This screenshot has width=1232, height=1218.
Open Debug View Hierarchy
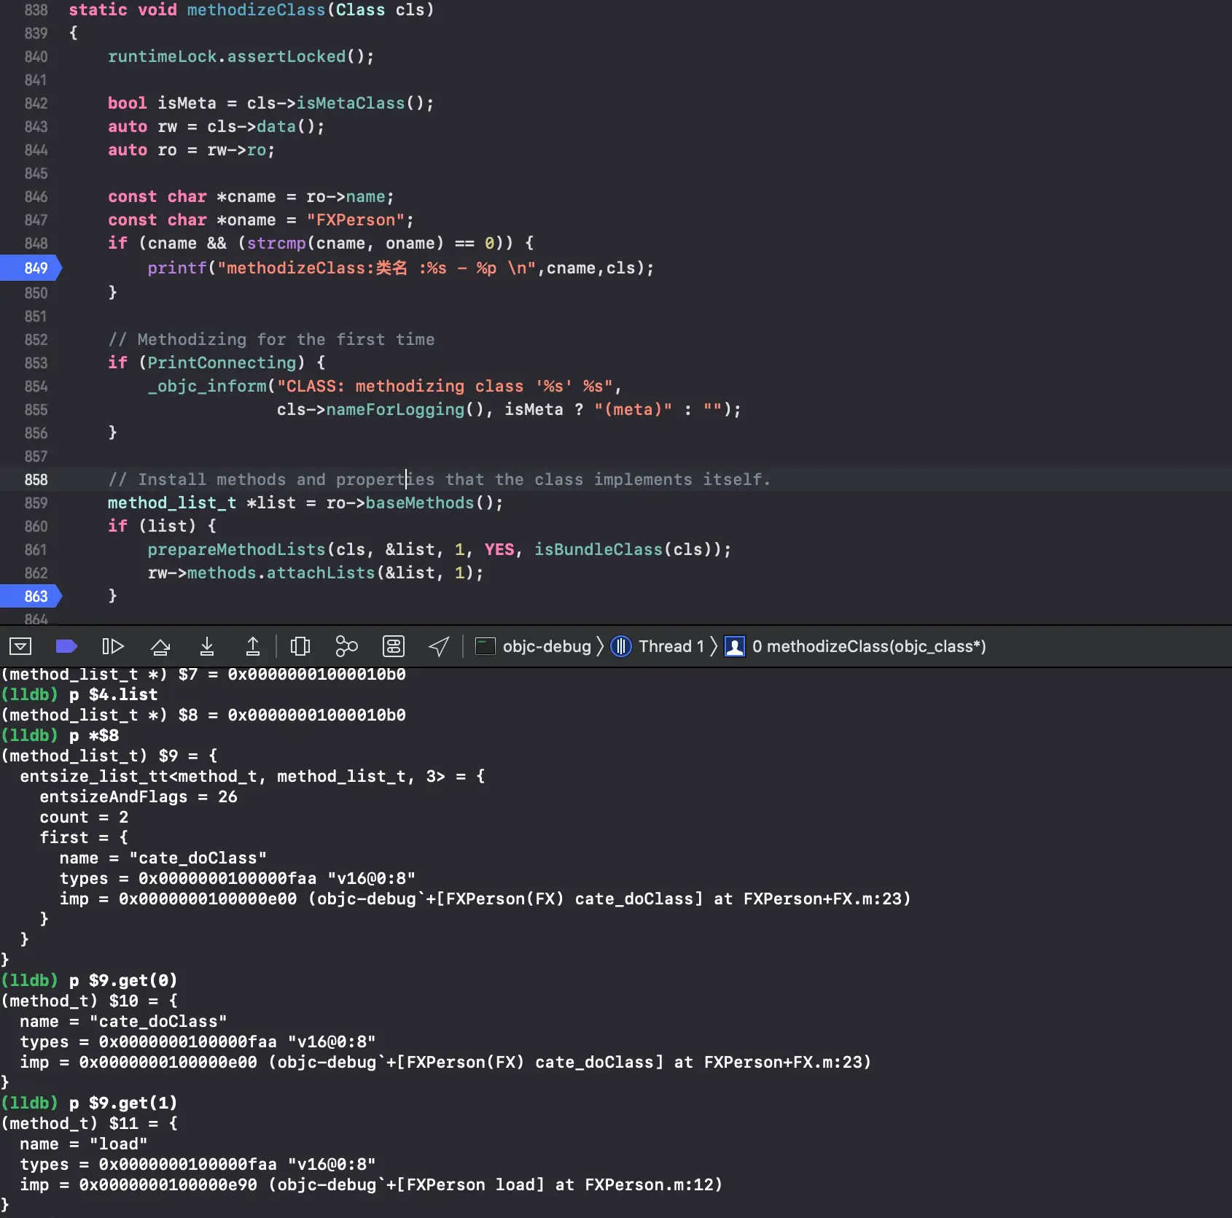(x=300, y=646)
